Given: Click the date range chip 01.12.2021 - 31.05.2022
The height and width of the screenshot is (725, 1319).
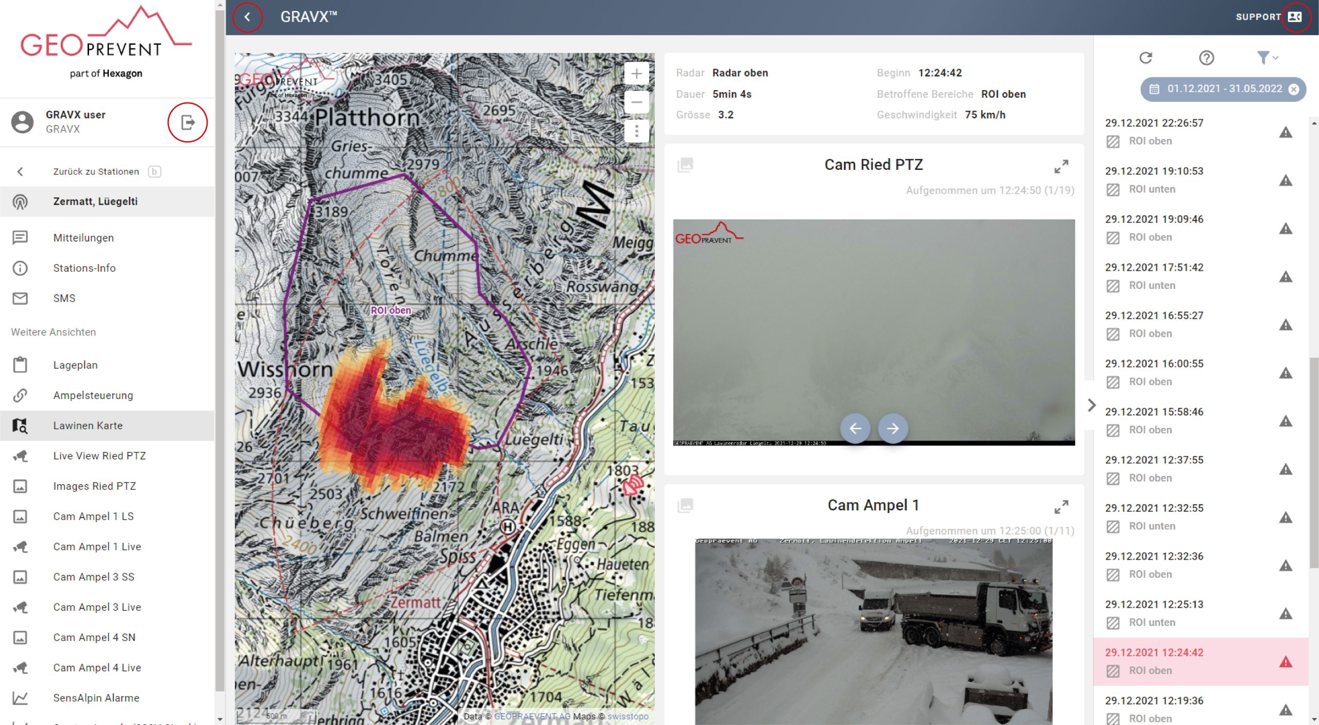Looking at the screenshot, I should coord(1223,89).
